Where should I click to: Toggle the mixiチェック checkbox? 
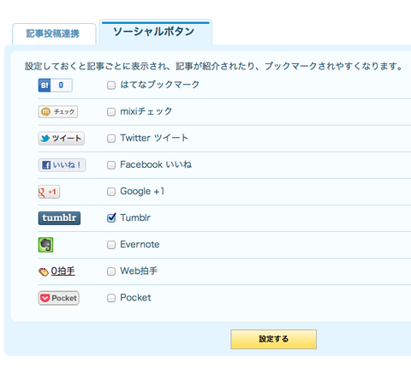coord(111,111)
